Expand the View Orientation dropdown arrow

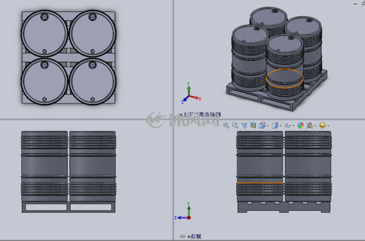[268, 126]
